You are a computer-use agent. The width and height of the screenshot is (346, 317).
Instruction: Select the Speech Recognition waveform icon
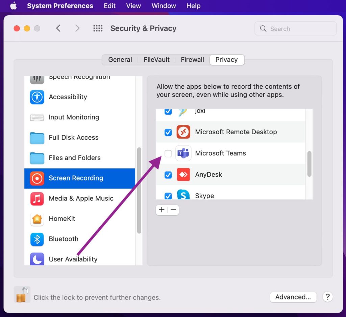(x=37, y=80)
